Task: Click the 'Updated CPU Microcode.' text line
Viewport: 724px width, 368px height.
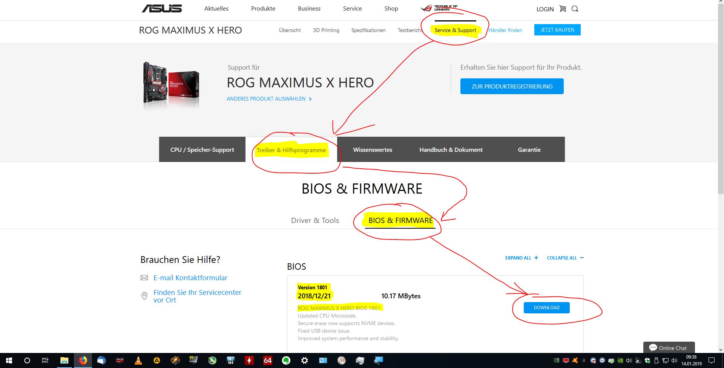Action: pos(327,316)
